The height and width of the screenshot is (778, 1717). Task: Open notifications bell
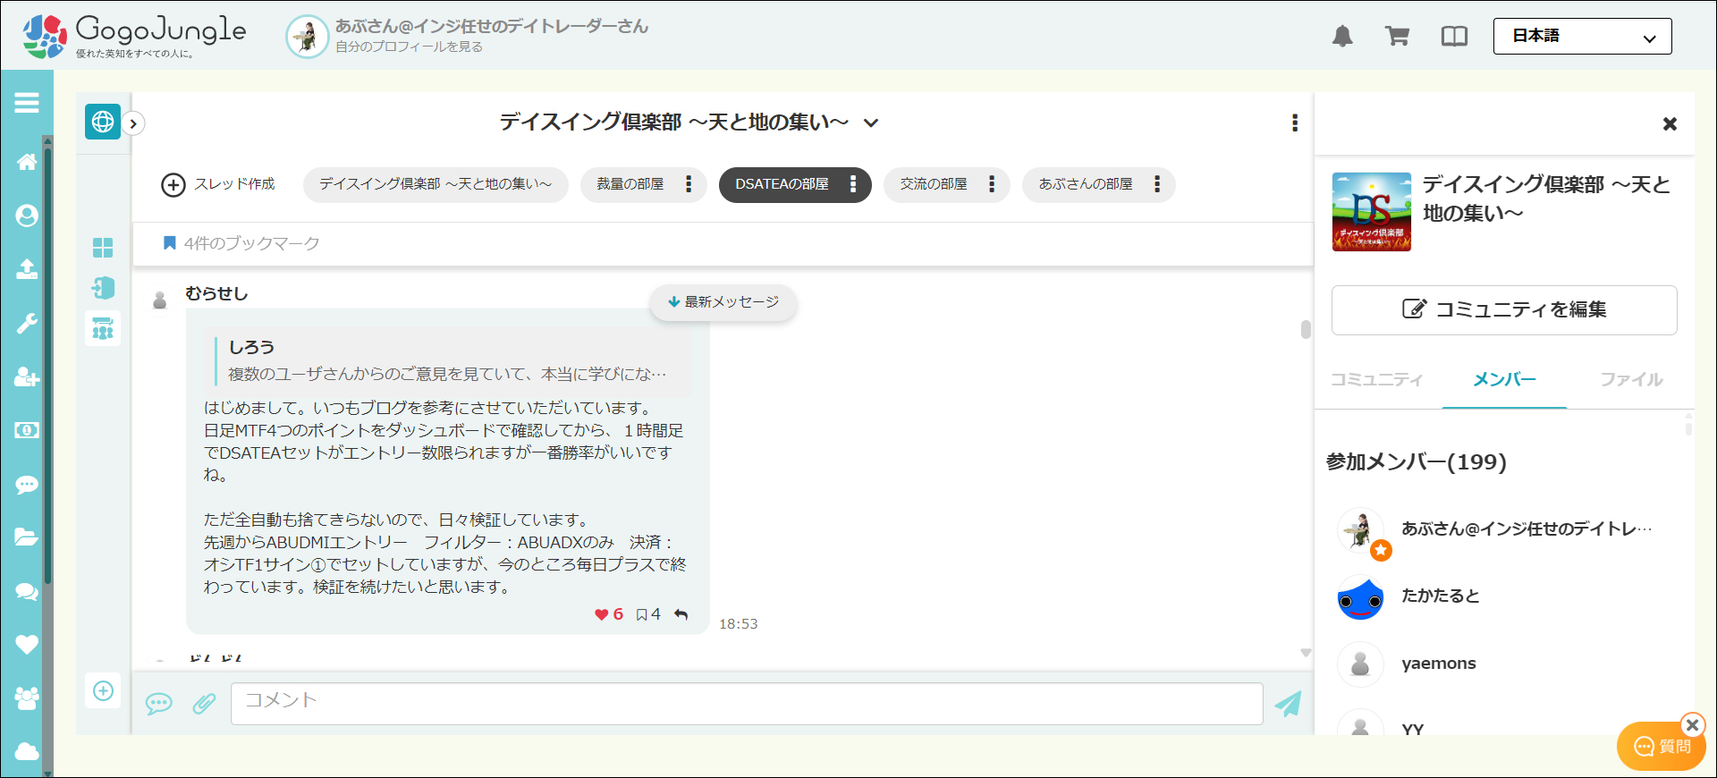1342,37
